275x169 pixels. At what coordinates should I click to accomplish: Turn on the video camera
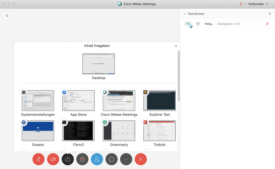(53, 159)
